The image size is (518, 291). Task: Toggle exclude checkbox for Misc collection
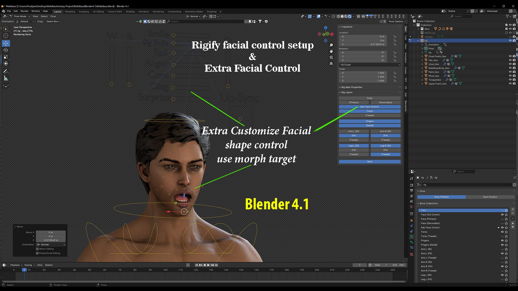coord(506,29)
